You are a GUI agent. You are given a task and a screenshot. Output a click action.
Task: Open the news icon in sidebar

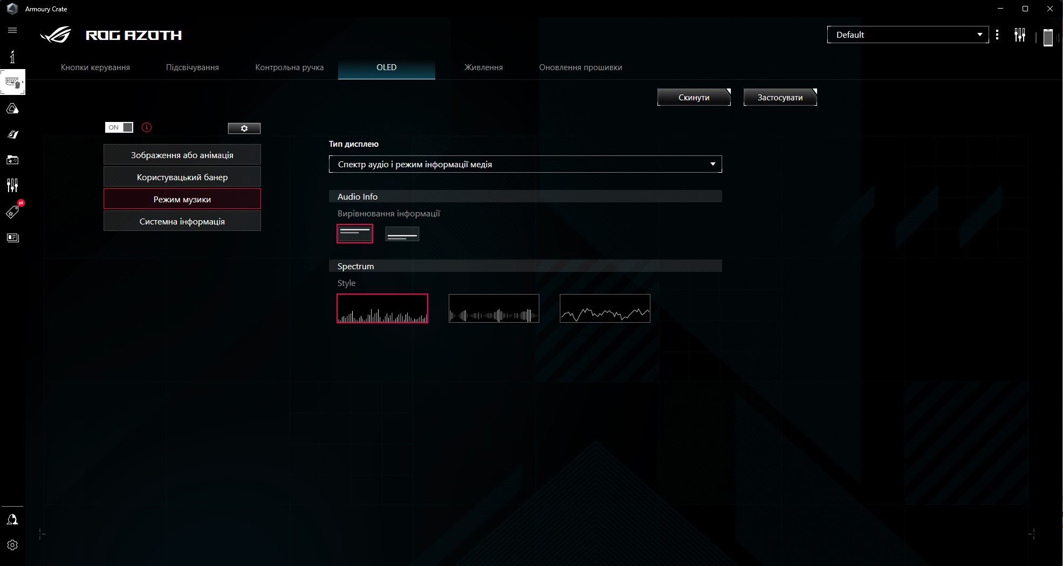pyautogui.click(x=12, y=238)
